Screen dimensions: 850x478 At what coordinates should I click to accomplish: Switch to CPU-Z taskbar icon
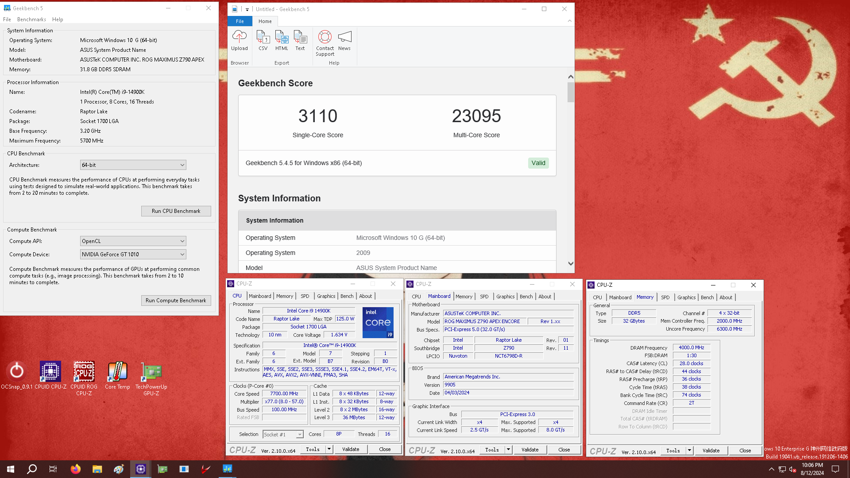(x=141, y=469)
